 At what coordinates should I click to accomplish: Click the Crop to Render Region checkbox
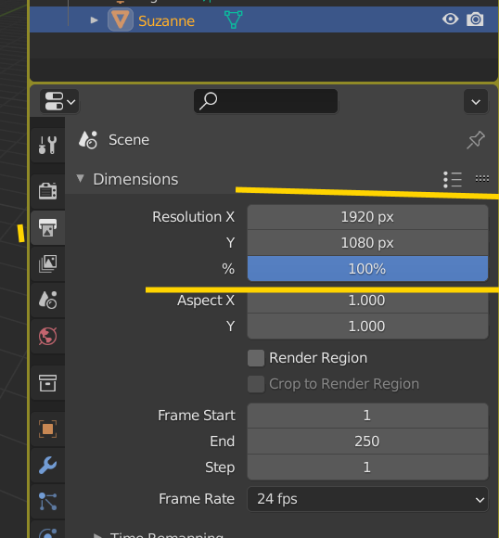pyautogui.click(x=256, y=384)
